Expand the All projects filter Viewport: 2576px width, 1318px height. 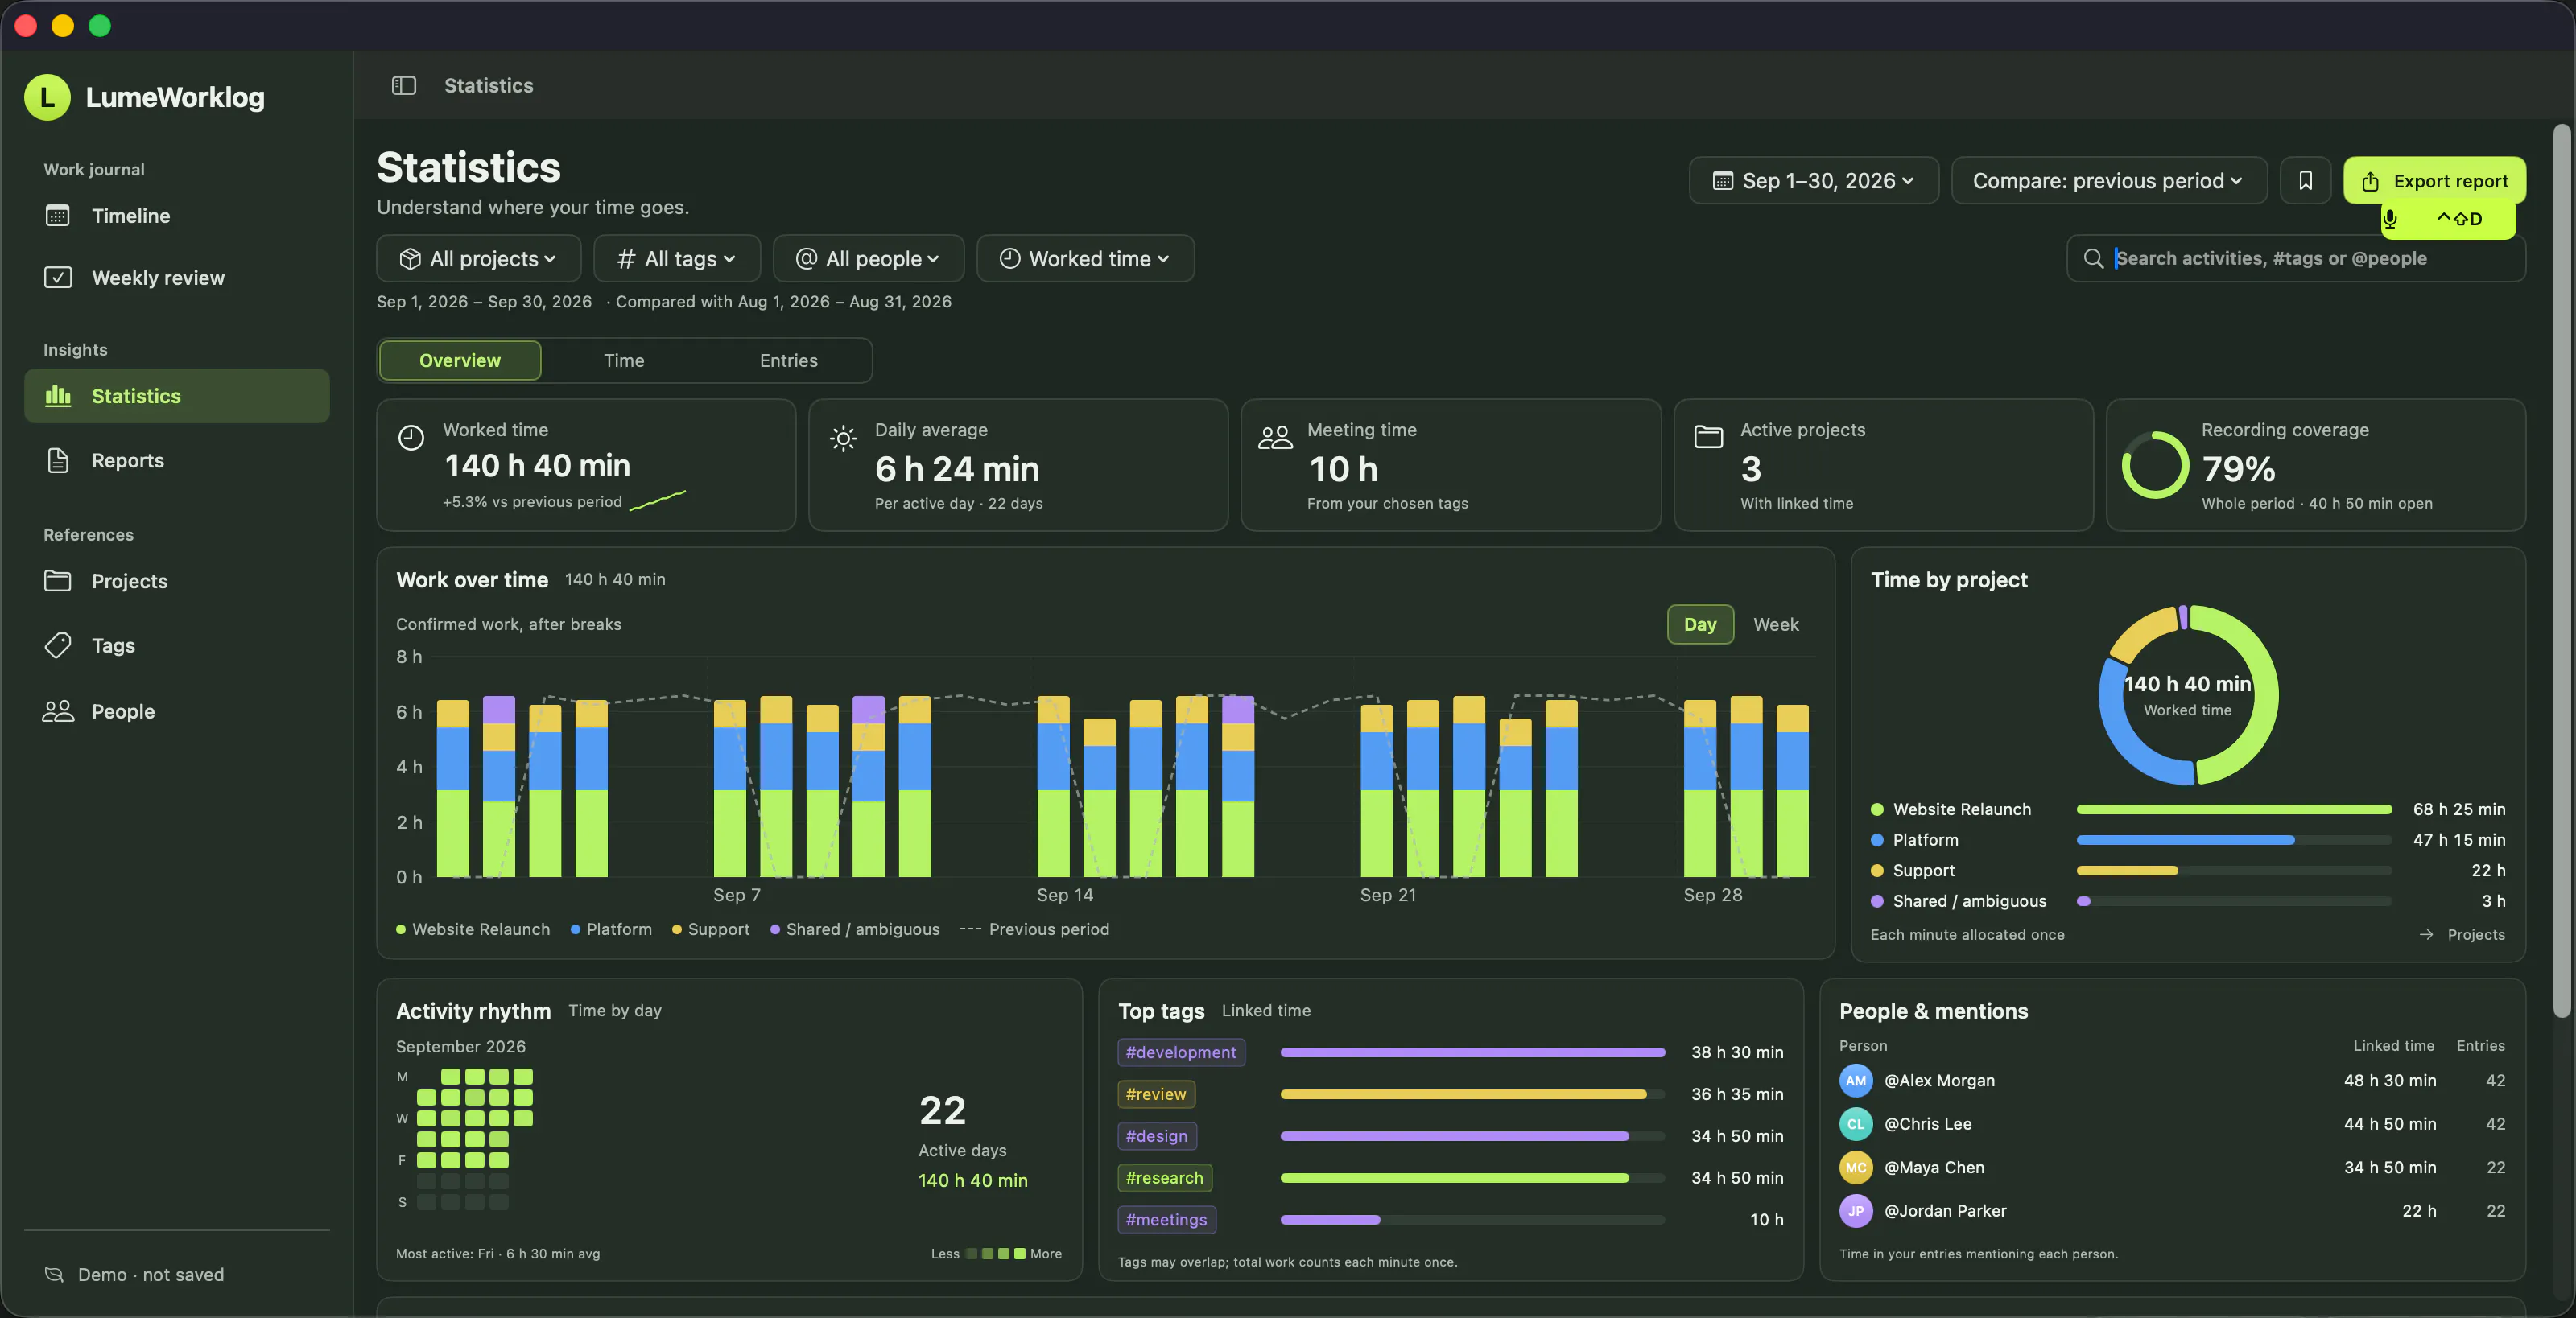(x=478, y=259)
